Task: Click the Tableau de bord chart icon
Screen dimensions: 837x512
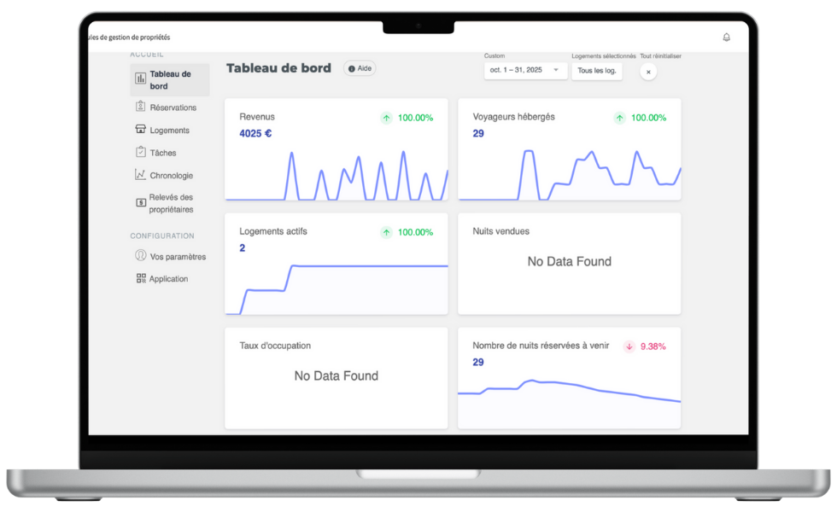Action: 140,79
